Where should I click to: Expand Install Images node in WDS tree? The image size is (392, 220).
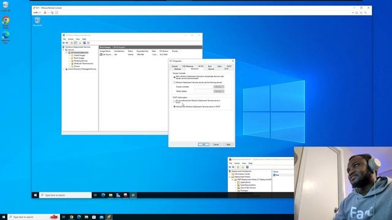(69, 56)
